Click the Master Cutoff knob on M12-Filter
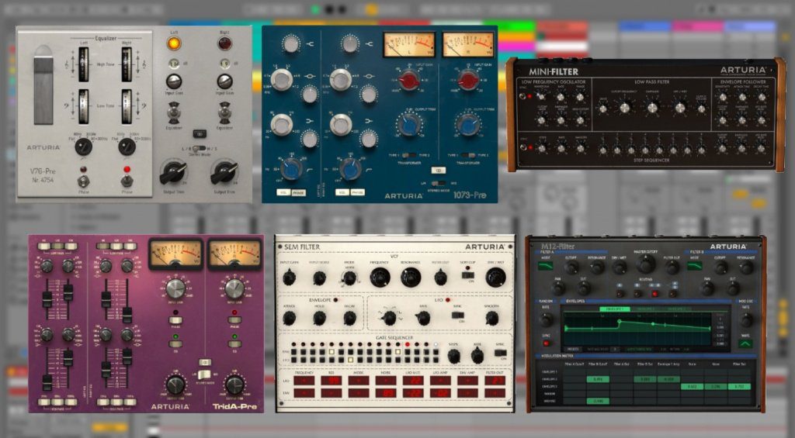 645,264
